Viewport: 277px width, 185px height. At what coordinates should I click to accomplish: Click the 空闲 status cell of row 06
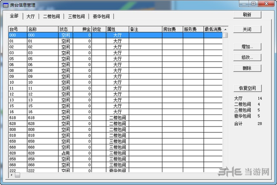pyautogui.click(x=66, y=65)
